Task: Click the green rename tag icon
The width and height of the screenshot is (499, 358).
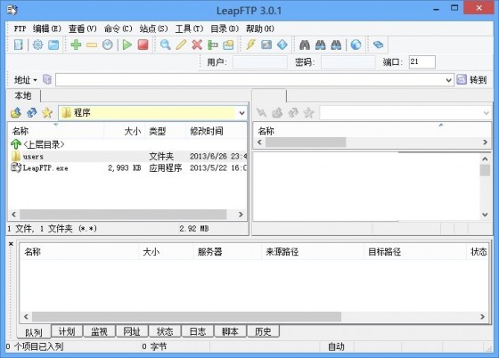Action: point(213,45)
